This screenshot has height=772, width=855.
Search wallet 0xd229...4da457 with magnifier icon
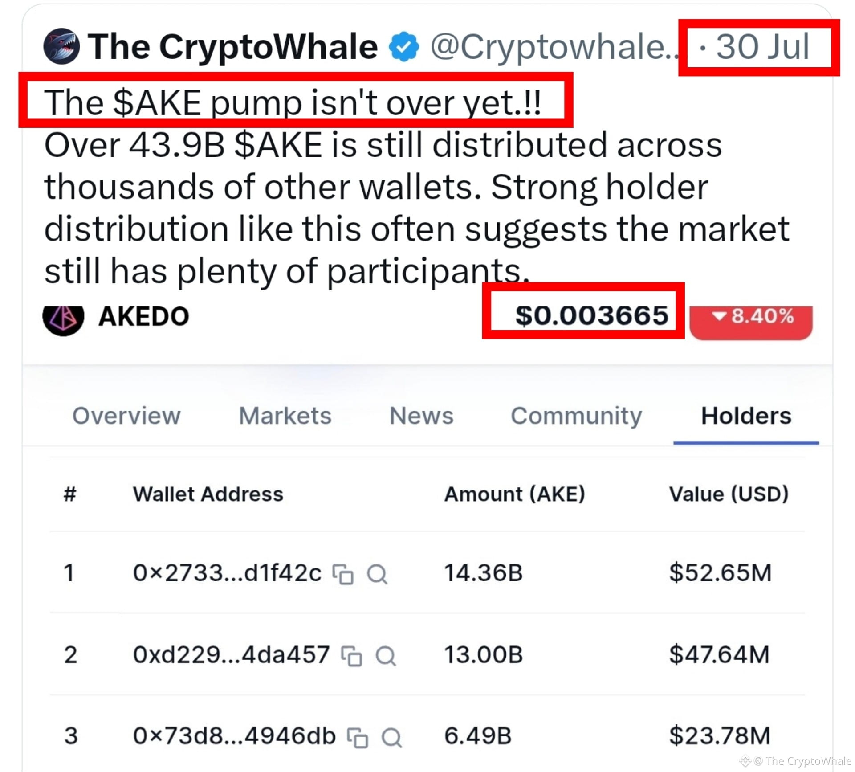pyautogui.click(x=386, y=656)
